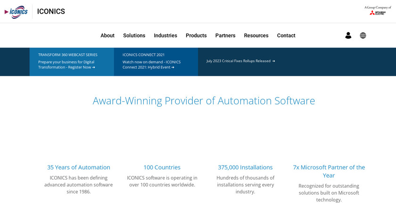Select the 35 Years of Automation heading

pos(79,167)
